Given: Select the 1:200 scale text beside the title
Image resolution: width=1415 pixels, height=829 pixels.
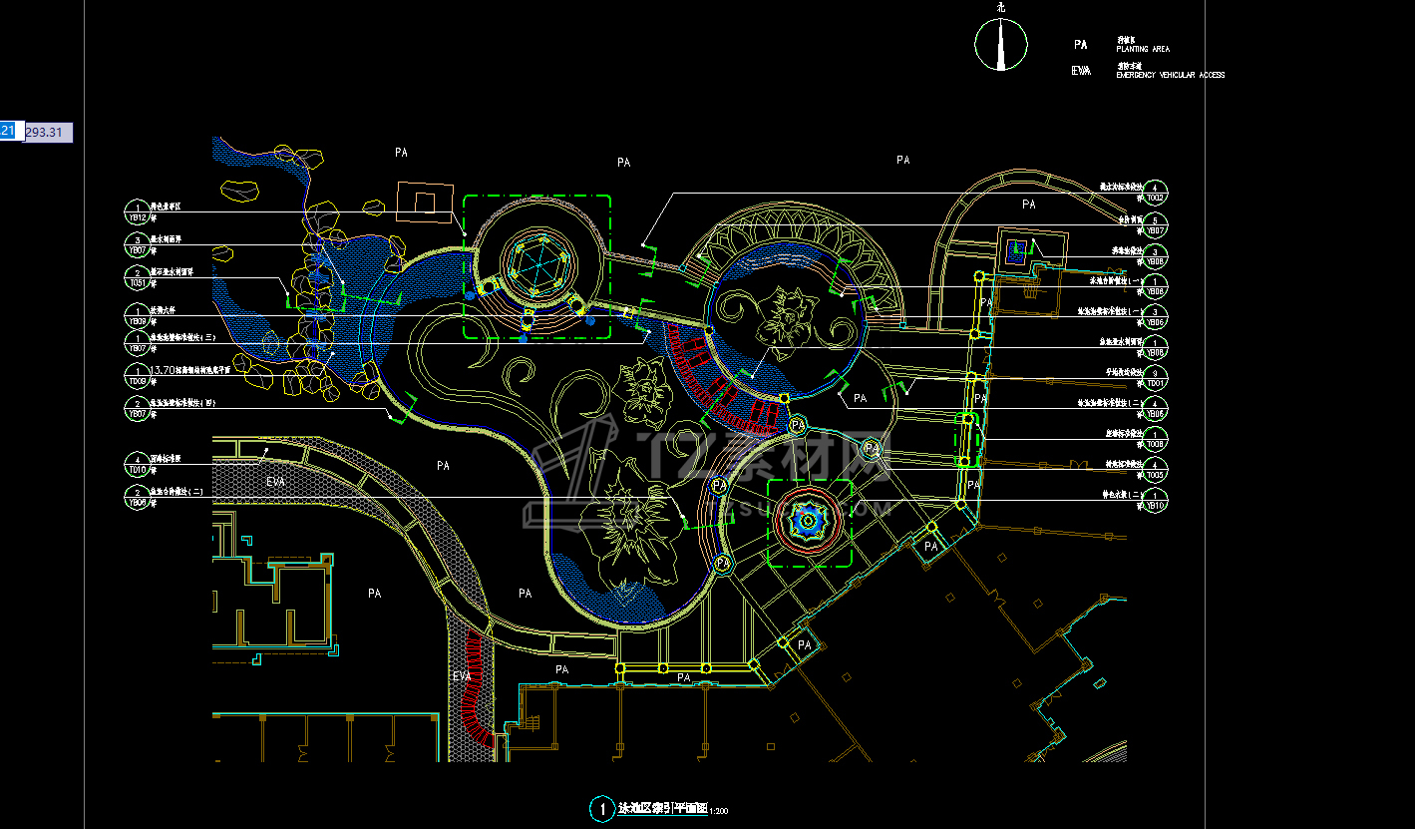Looking at the screenshot, I should pos(718,812).
